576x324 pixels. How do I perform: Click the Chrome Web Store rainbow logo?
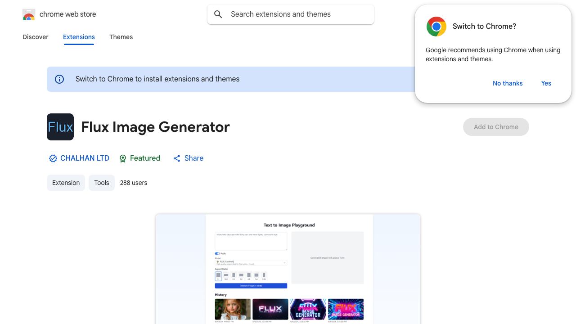coord(29,14)
